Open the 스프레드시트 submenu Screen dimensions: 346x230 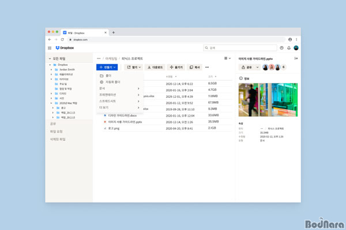120,101
